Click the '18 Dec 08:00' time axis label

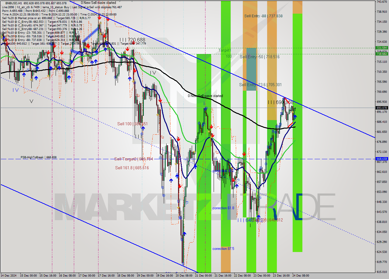125,276
